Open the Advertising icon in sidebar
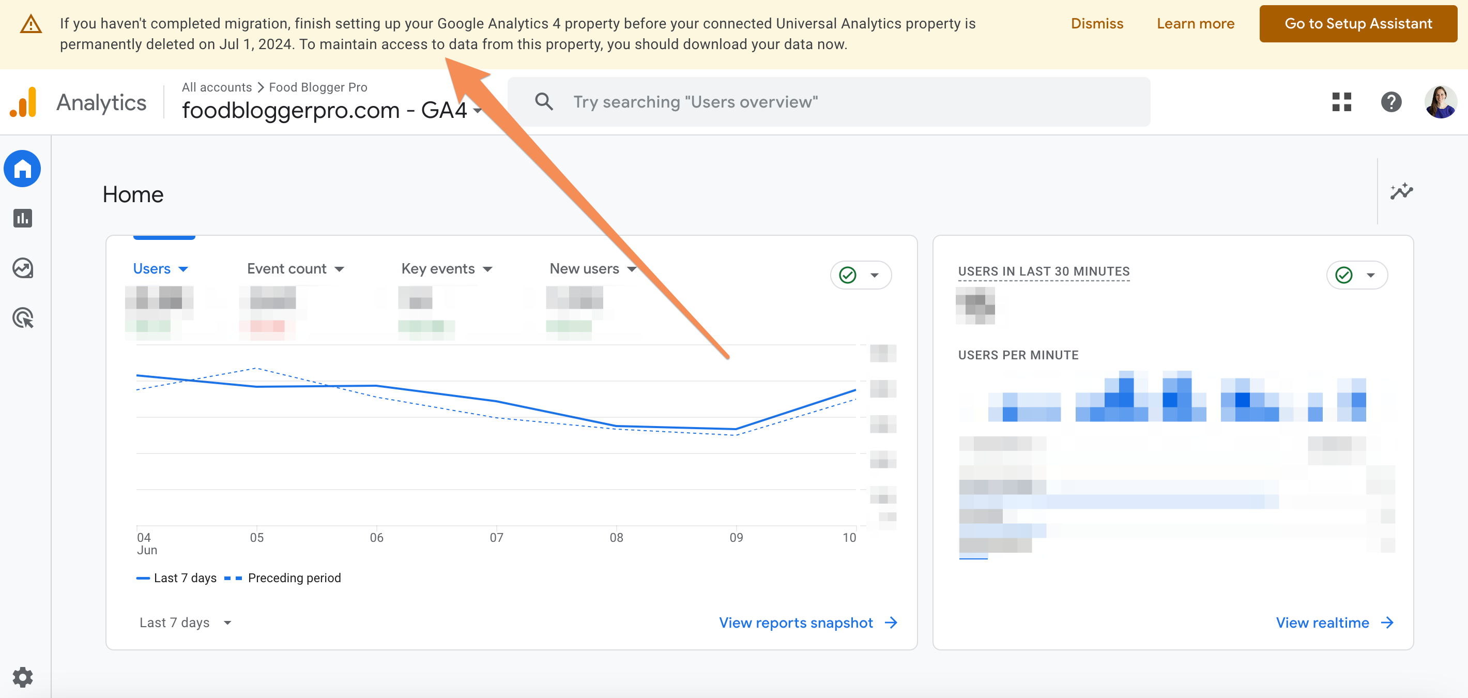 (x=23, y=318)
